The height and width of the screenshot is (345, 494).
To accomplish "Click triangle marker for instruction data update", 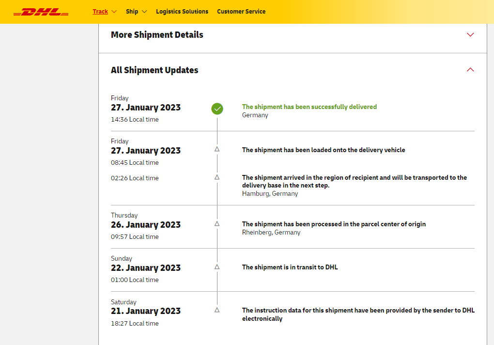I will point(217,310).
